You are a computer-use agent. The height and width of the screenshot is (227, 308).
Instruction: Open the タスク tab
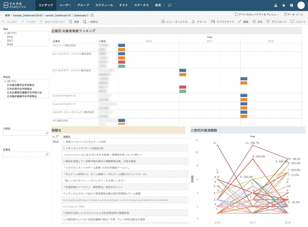(123, 5)
